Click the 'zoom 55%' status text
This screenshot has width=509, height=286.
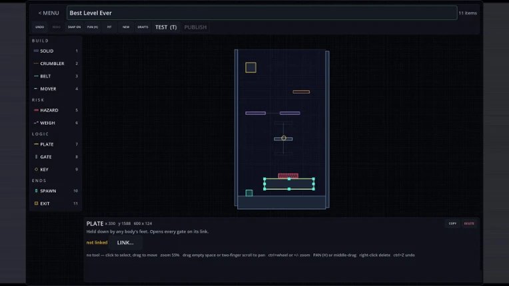[170, 255]
